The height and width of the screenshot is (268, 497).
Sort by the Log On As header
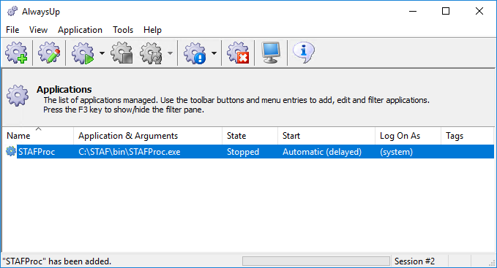[408, 136]
